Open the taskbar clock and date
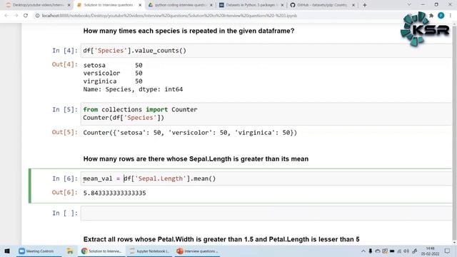 point(430,251)
